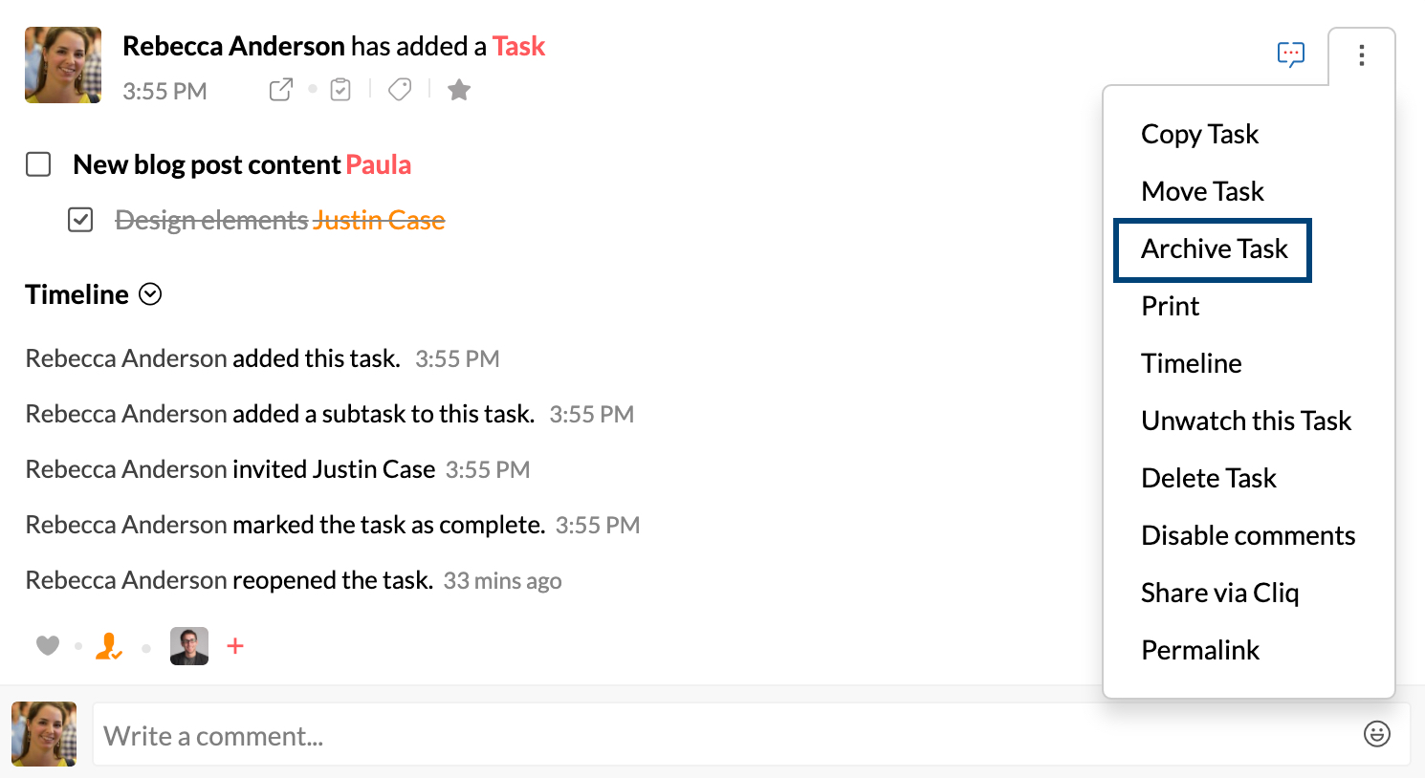This screenshot has height=778, width=1425.
Task: Click the three-dot overflow menu
Action: click(x=1361, y=57)
